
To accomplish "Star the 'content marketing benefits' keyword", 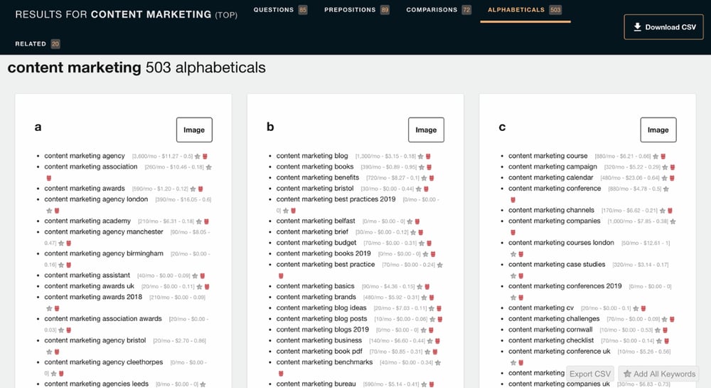I will (424, 178).
